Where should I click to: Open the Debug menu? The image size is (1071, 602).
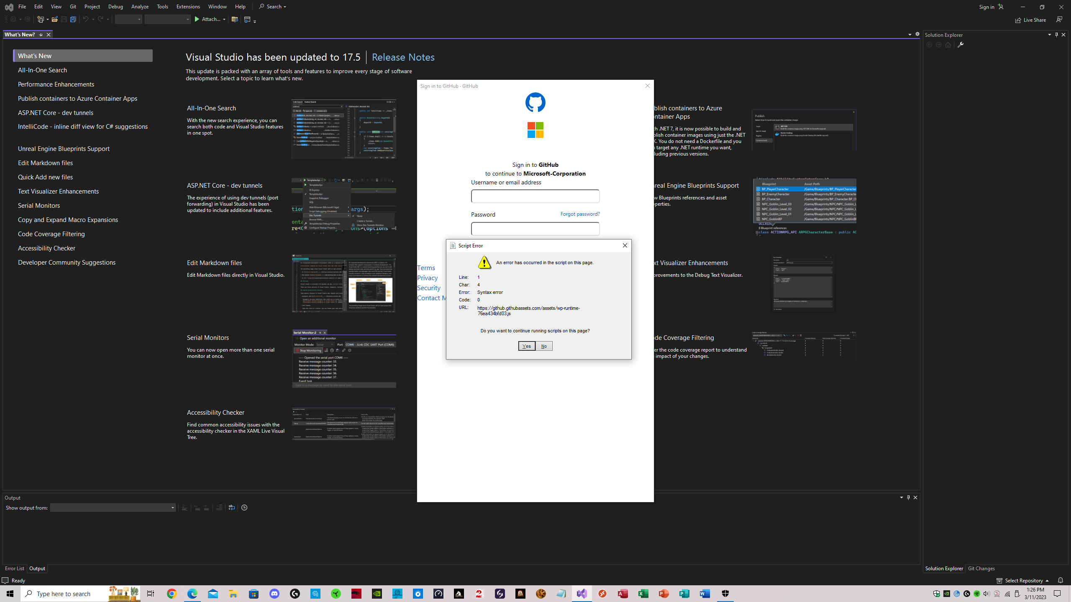click(115, 7)
